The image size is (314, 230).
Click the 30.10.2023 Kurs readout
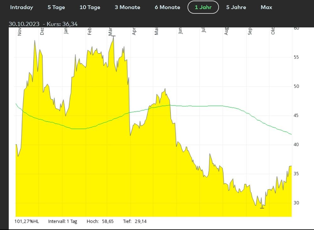pyautogui.click(x=43, y=24)
